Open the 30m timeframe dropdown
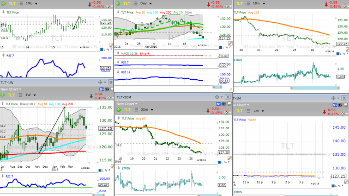 coord(147,110)
